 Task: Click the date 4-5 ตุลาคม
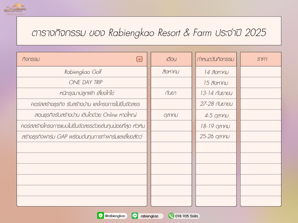216,115
